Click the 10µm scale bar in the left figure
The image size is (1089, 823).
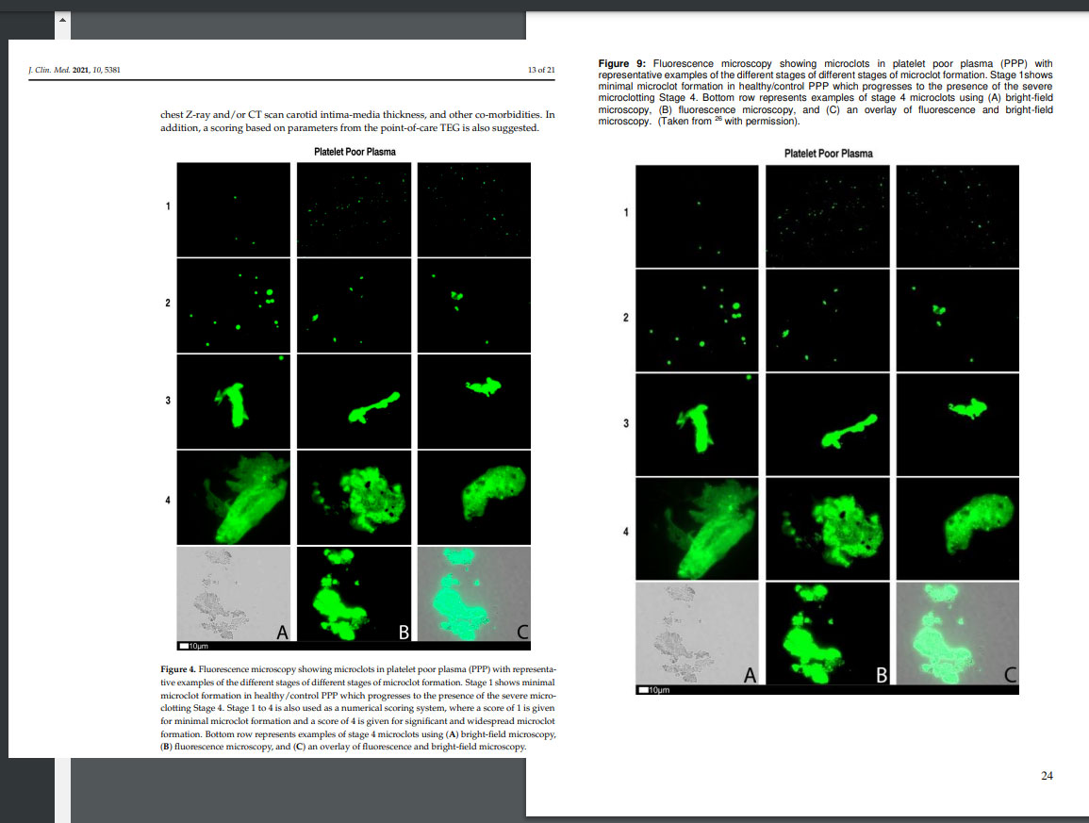[x=193, y=646]
